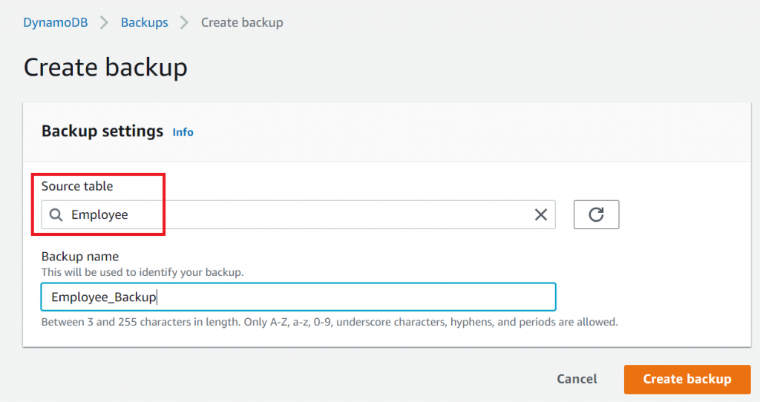
Task: Click the large 'Create backup' page heading
Action: tap(105, 67)
